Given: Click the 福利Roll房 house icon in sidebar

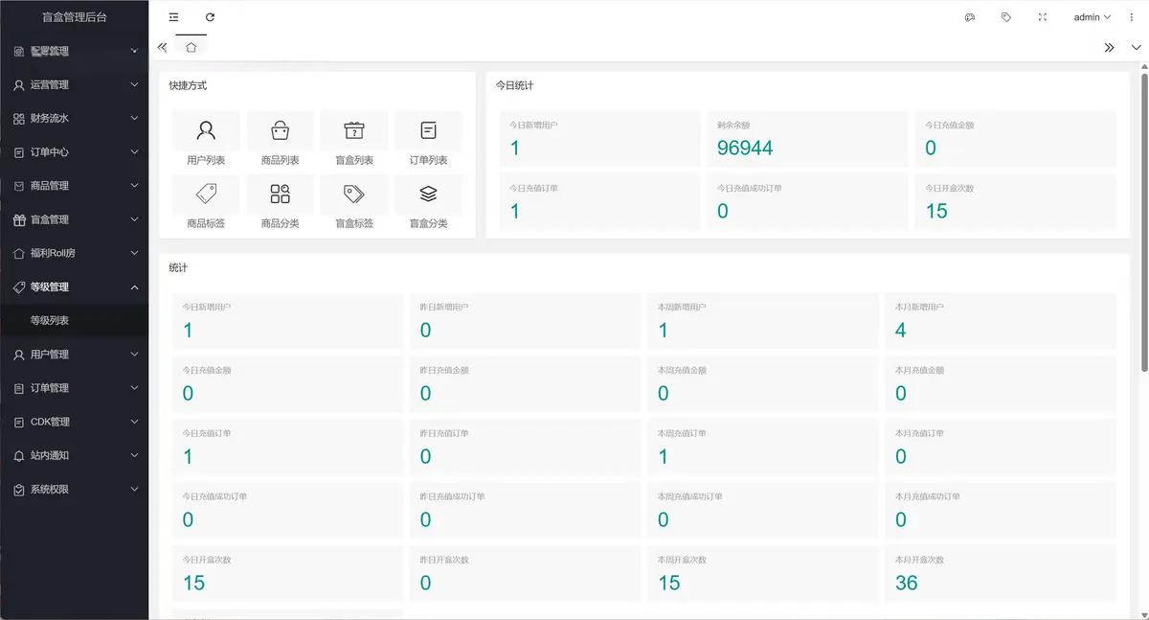Looking at the screenshot, I should pos(19,254).
